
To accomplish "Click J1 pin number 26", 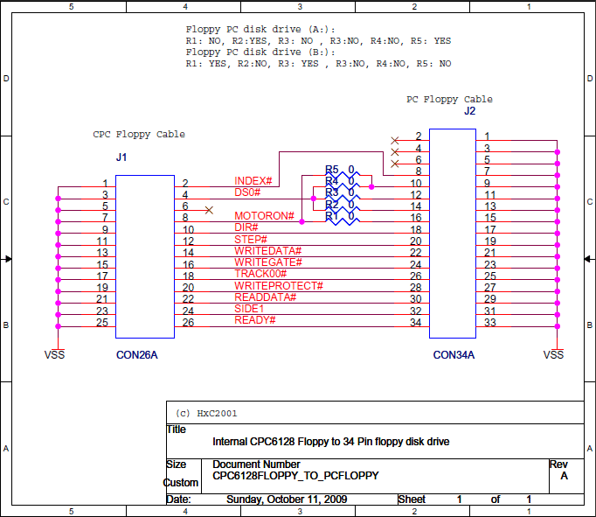I will point(188,323).
